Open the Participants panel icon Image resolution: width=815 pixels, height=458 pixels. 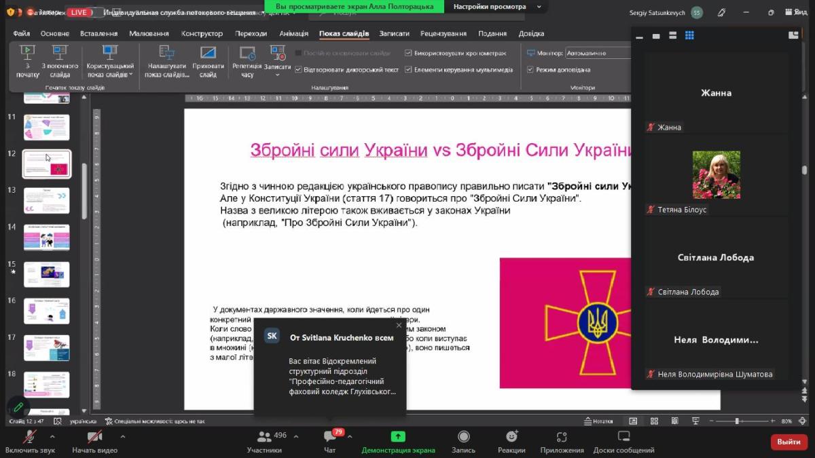click(264, 437)
